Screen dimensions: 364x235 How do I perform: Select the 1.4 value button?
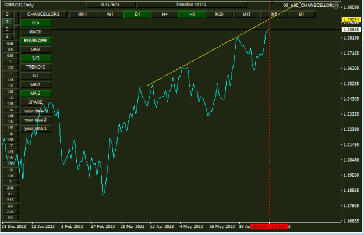pos(10,110)
